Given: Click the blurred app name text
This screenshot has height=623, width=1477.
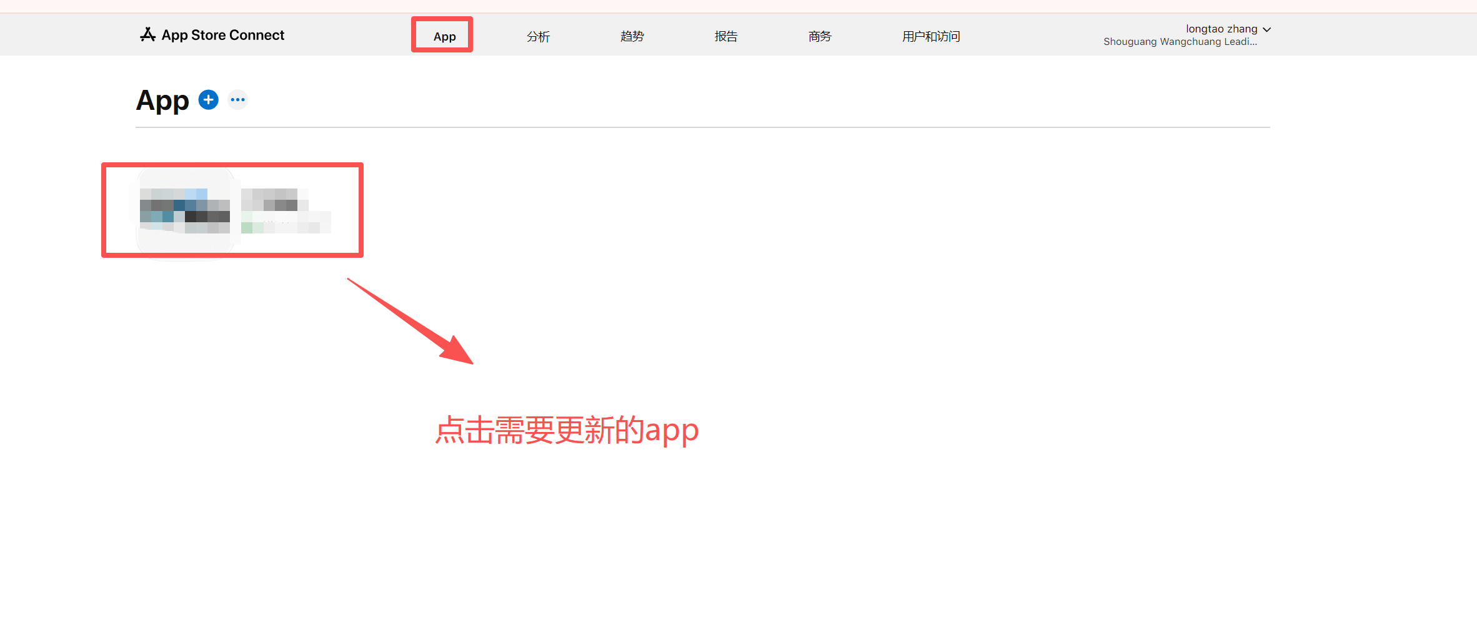Looking at the screenshot, I should pyautogui.click(x=275, y=200).
